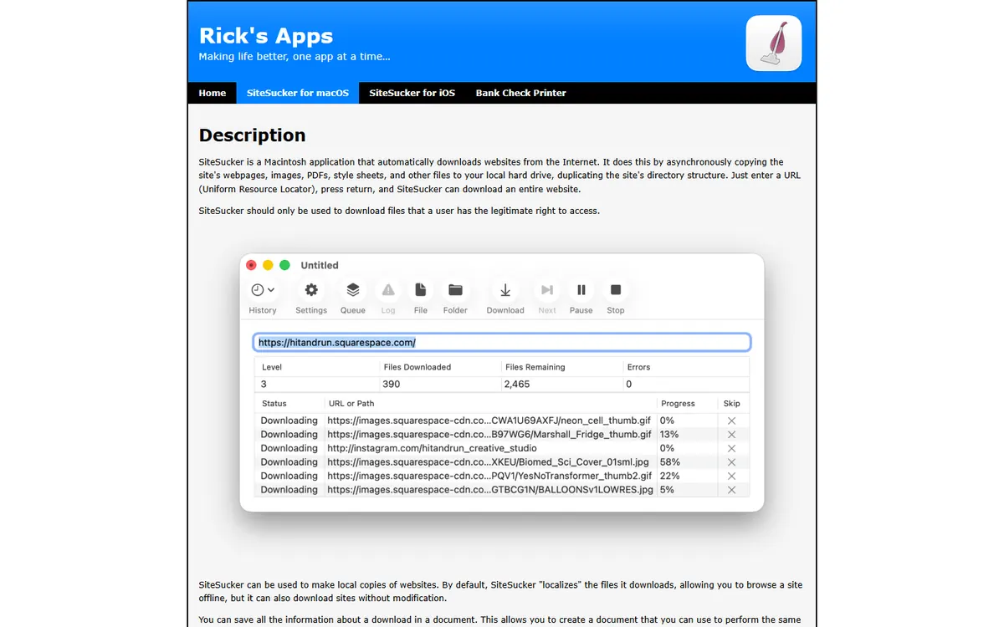Skip the YesNoTransformer_thumb2.gif download

tap(731, 476)
